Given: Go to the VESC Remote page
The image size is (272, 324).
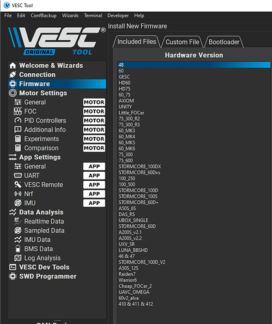Looking at the screenshot, I should (57, 185).
